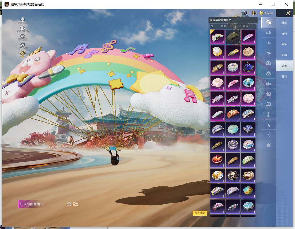Switch to the 枪械 tab
This screenshot has height=229, width=295.
(284, 33)
